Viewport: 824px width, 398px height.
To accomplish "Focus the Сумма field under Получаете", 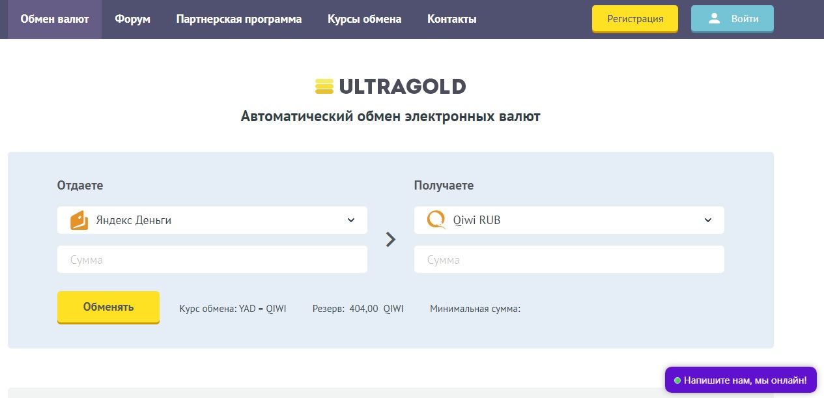I will tap(569, 259).
